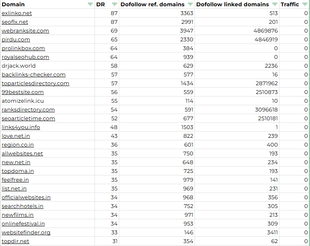This screenshot has height=246, width=310.
Task: Select the Domain header cell text
Action: coord(13,4)
